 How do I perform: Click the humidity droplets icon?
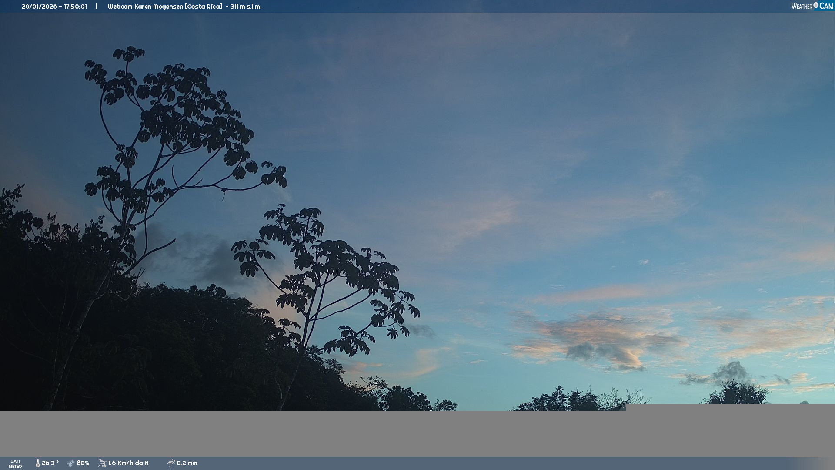(71, 463)
